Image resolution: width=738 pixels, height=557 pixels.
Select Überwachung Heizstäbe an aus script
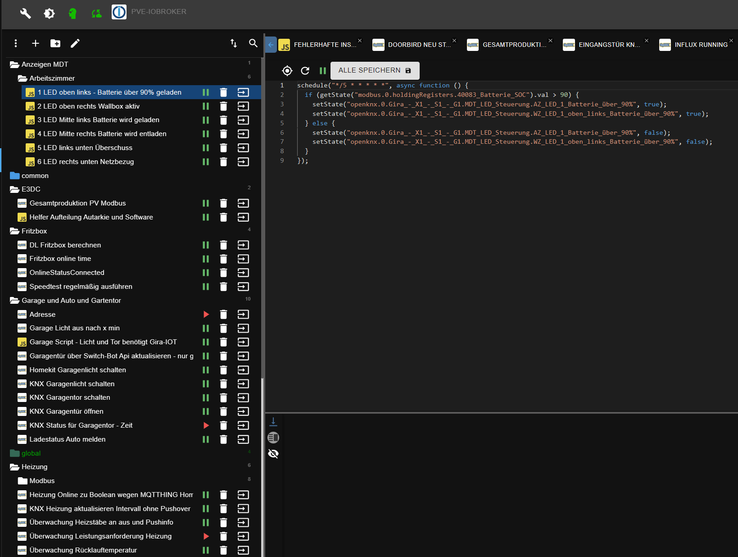pos(101,522)
